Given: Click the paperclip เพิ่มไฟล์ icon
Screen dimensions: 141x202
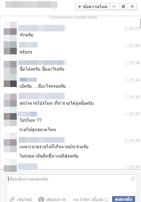Looking at the screenshot, I should coord(12,199).
